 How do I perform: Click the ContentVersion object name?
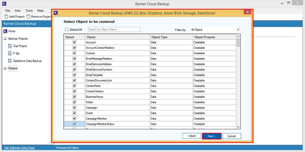[x=94, y=91]
